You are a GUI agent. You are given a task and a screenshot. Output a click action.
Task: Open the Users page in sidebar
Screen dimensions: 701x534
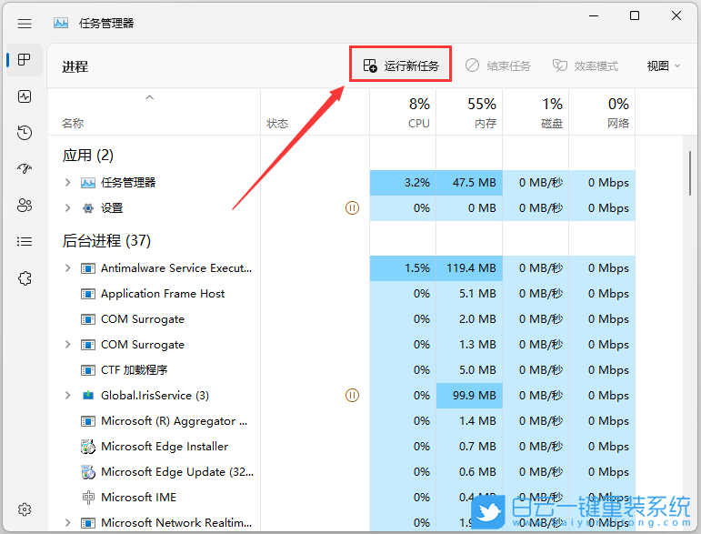click(25, 206)
